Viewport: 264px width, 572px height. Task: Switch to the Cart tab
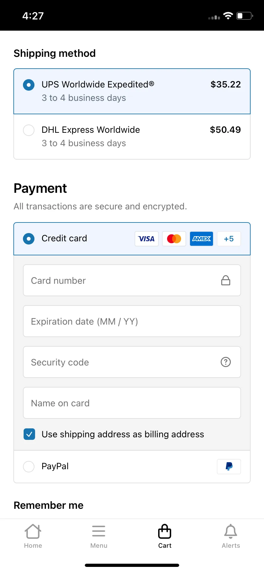point(165,536)
